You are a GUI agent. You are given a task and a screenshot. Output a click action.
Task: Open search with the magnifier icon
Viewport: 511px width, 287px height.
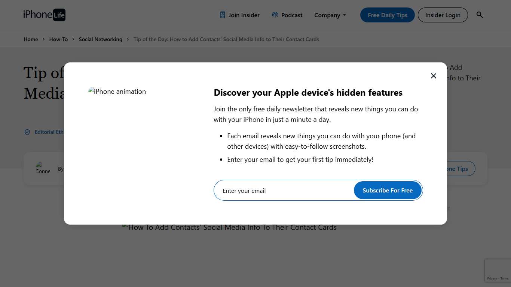coord(480,15)
